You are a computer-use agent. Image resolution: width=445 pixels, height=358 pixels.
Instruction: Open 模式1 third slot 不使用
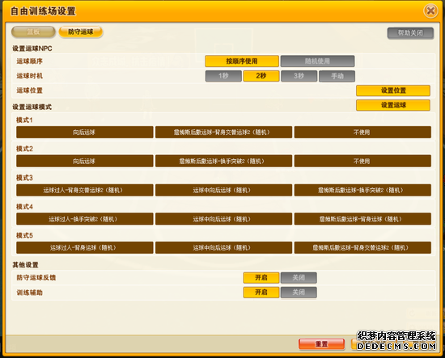pos(362,132)
